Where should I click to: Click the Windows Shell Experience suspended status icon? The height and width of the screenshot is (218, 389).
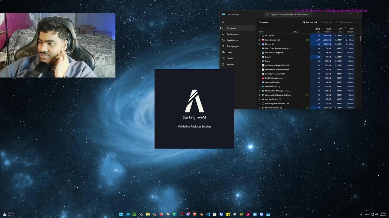click(x=307, y=95)
